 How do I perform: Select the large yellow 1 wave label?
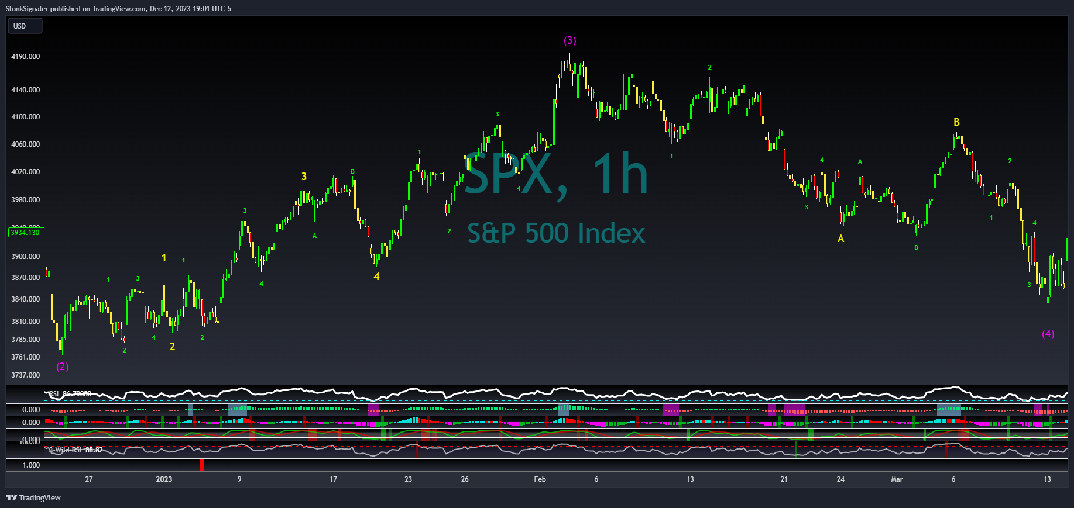pyautogui.click(x=164, y=258)
